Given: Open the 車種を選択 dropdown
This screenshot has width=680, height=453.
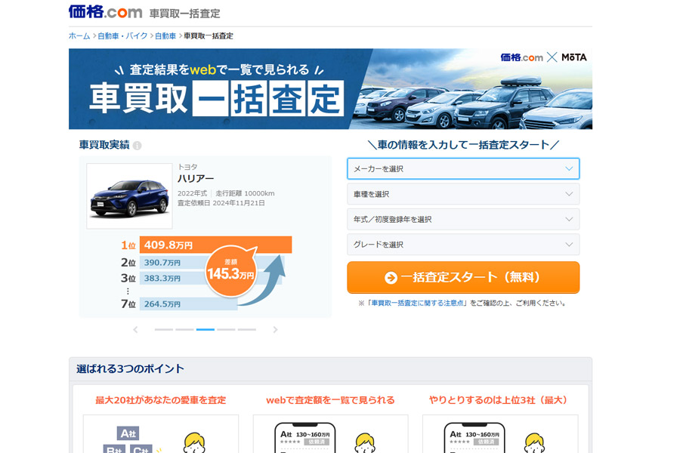Looking at the screenshot, I should 463,194.
